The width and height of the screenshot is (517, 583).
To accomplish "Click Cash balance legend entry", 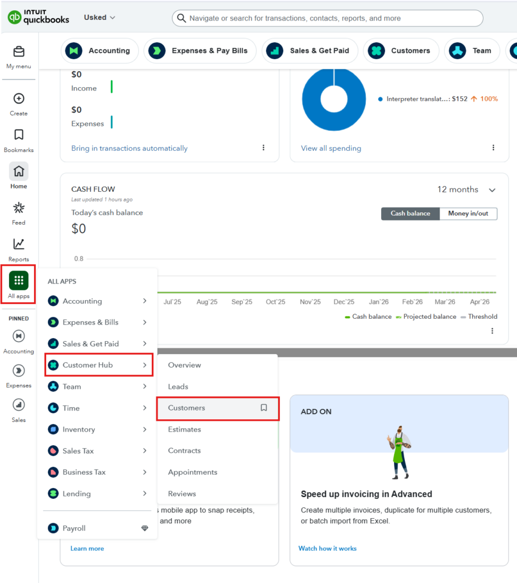I will 368,317.
